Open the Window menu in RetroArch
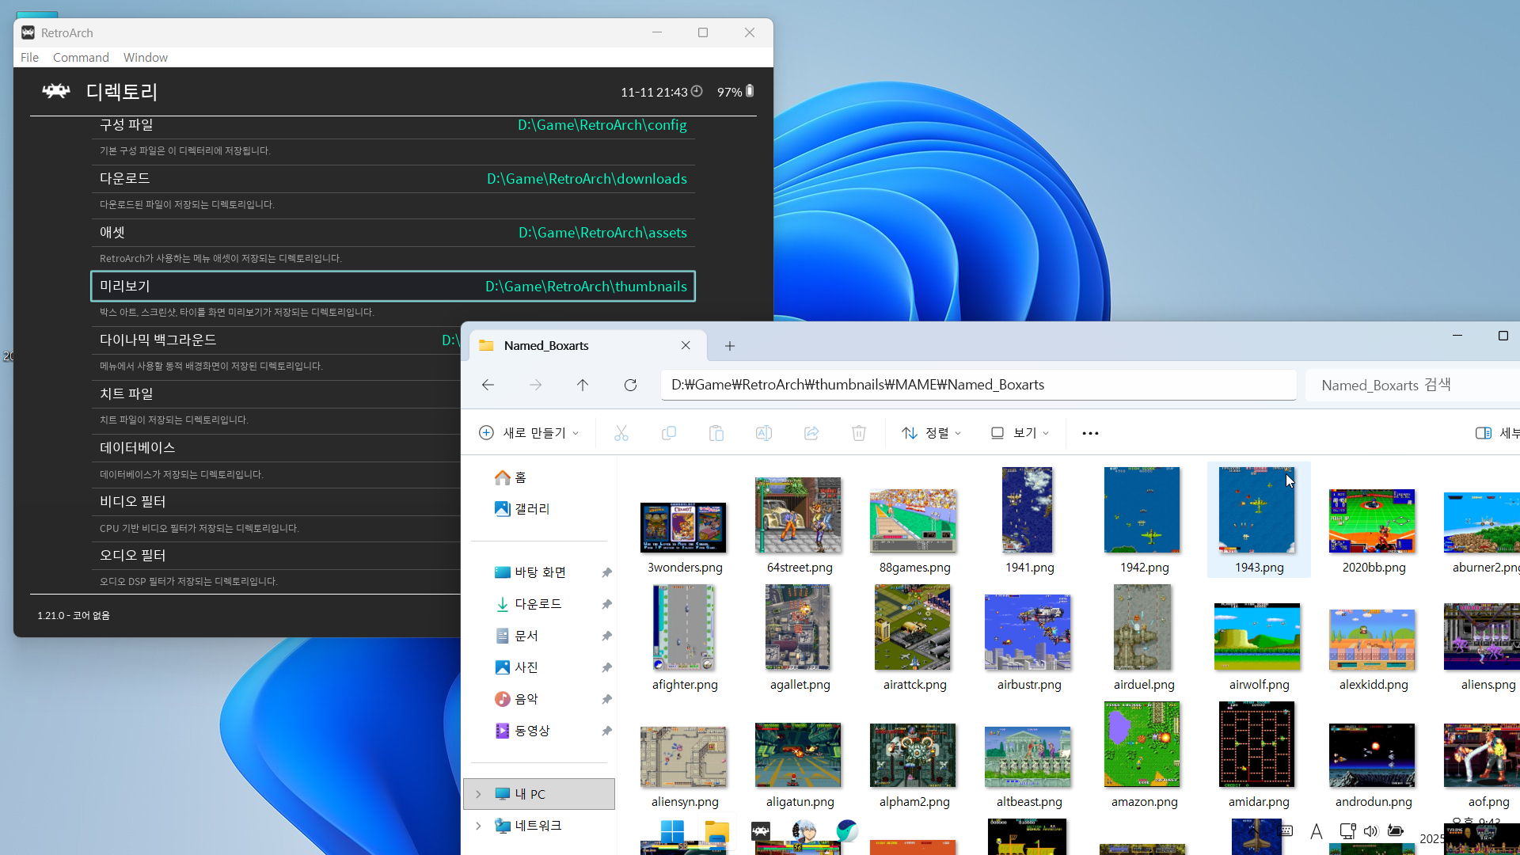Viewport: 1520px width, 855px height. (x=146, y=57)
